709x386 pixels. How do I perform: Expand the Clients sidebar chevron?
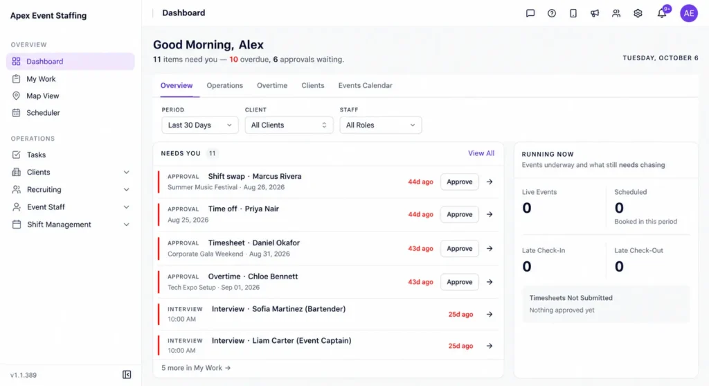(x=127, y=172)
